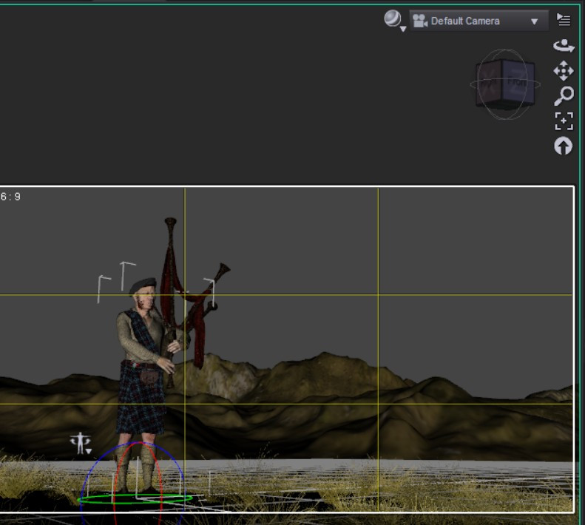Click the Front face of view cube
Screen dimensions: 585x525
click(518, 82)
